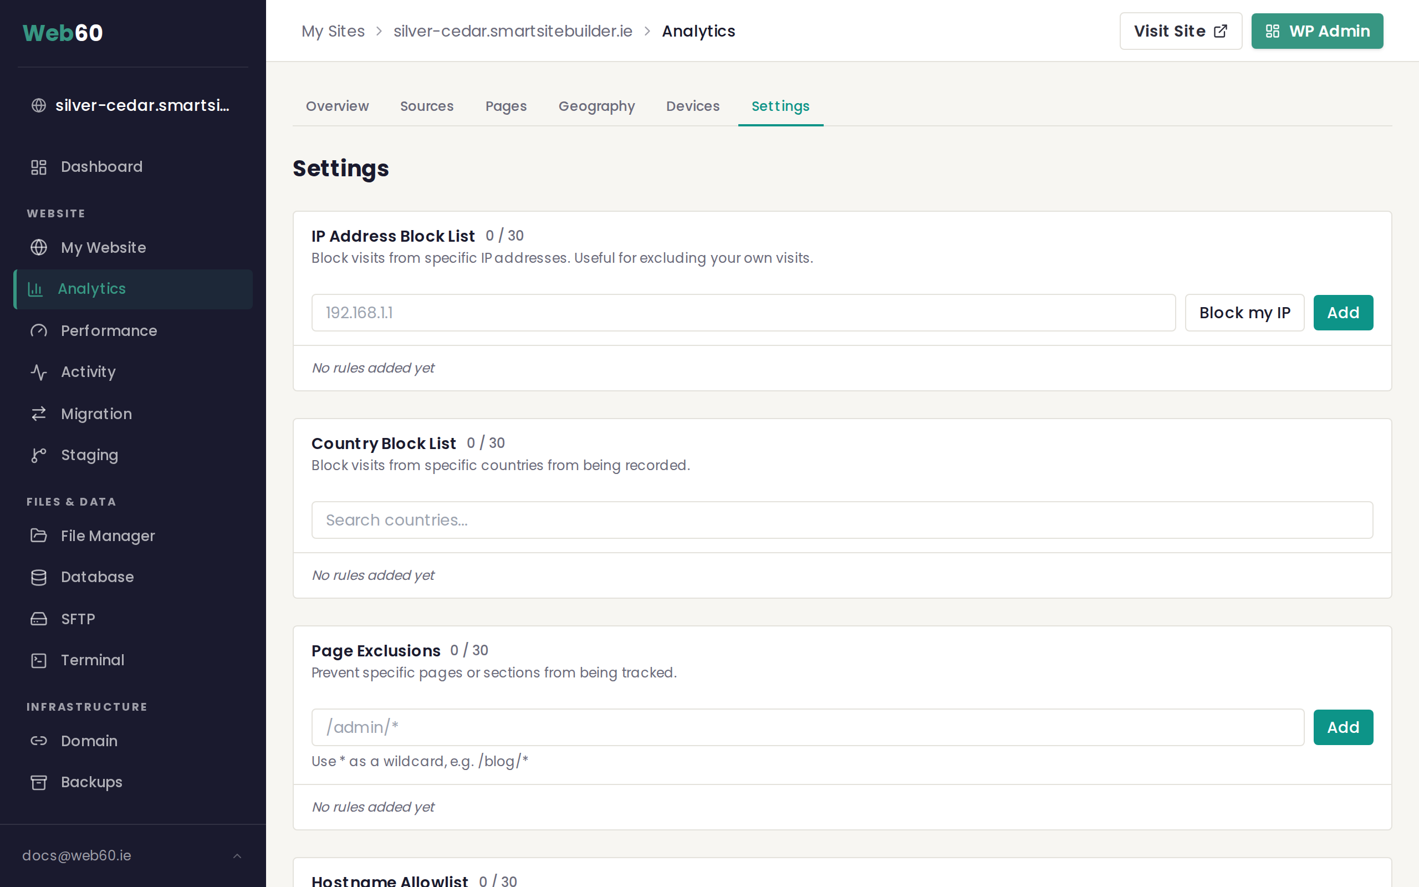Click the WP Admin button
This screenshot has width=1419, height=887.
1317,31
